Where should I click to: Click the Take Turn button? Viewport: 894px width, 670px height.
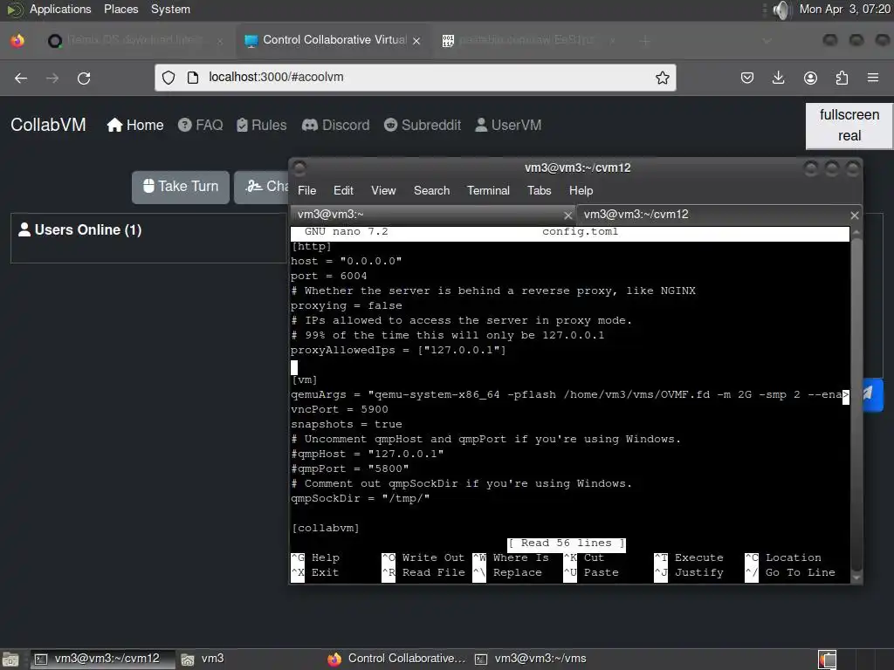181,187
